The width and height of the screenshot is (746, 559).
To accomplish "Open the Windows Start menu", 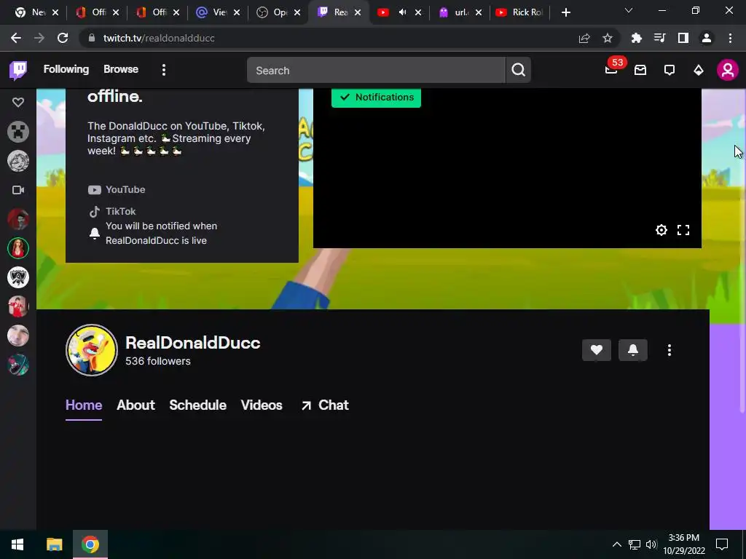I will pos(17,544).
